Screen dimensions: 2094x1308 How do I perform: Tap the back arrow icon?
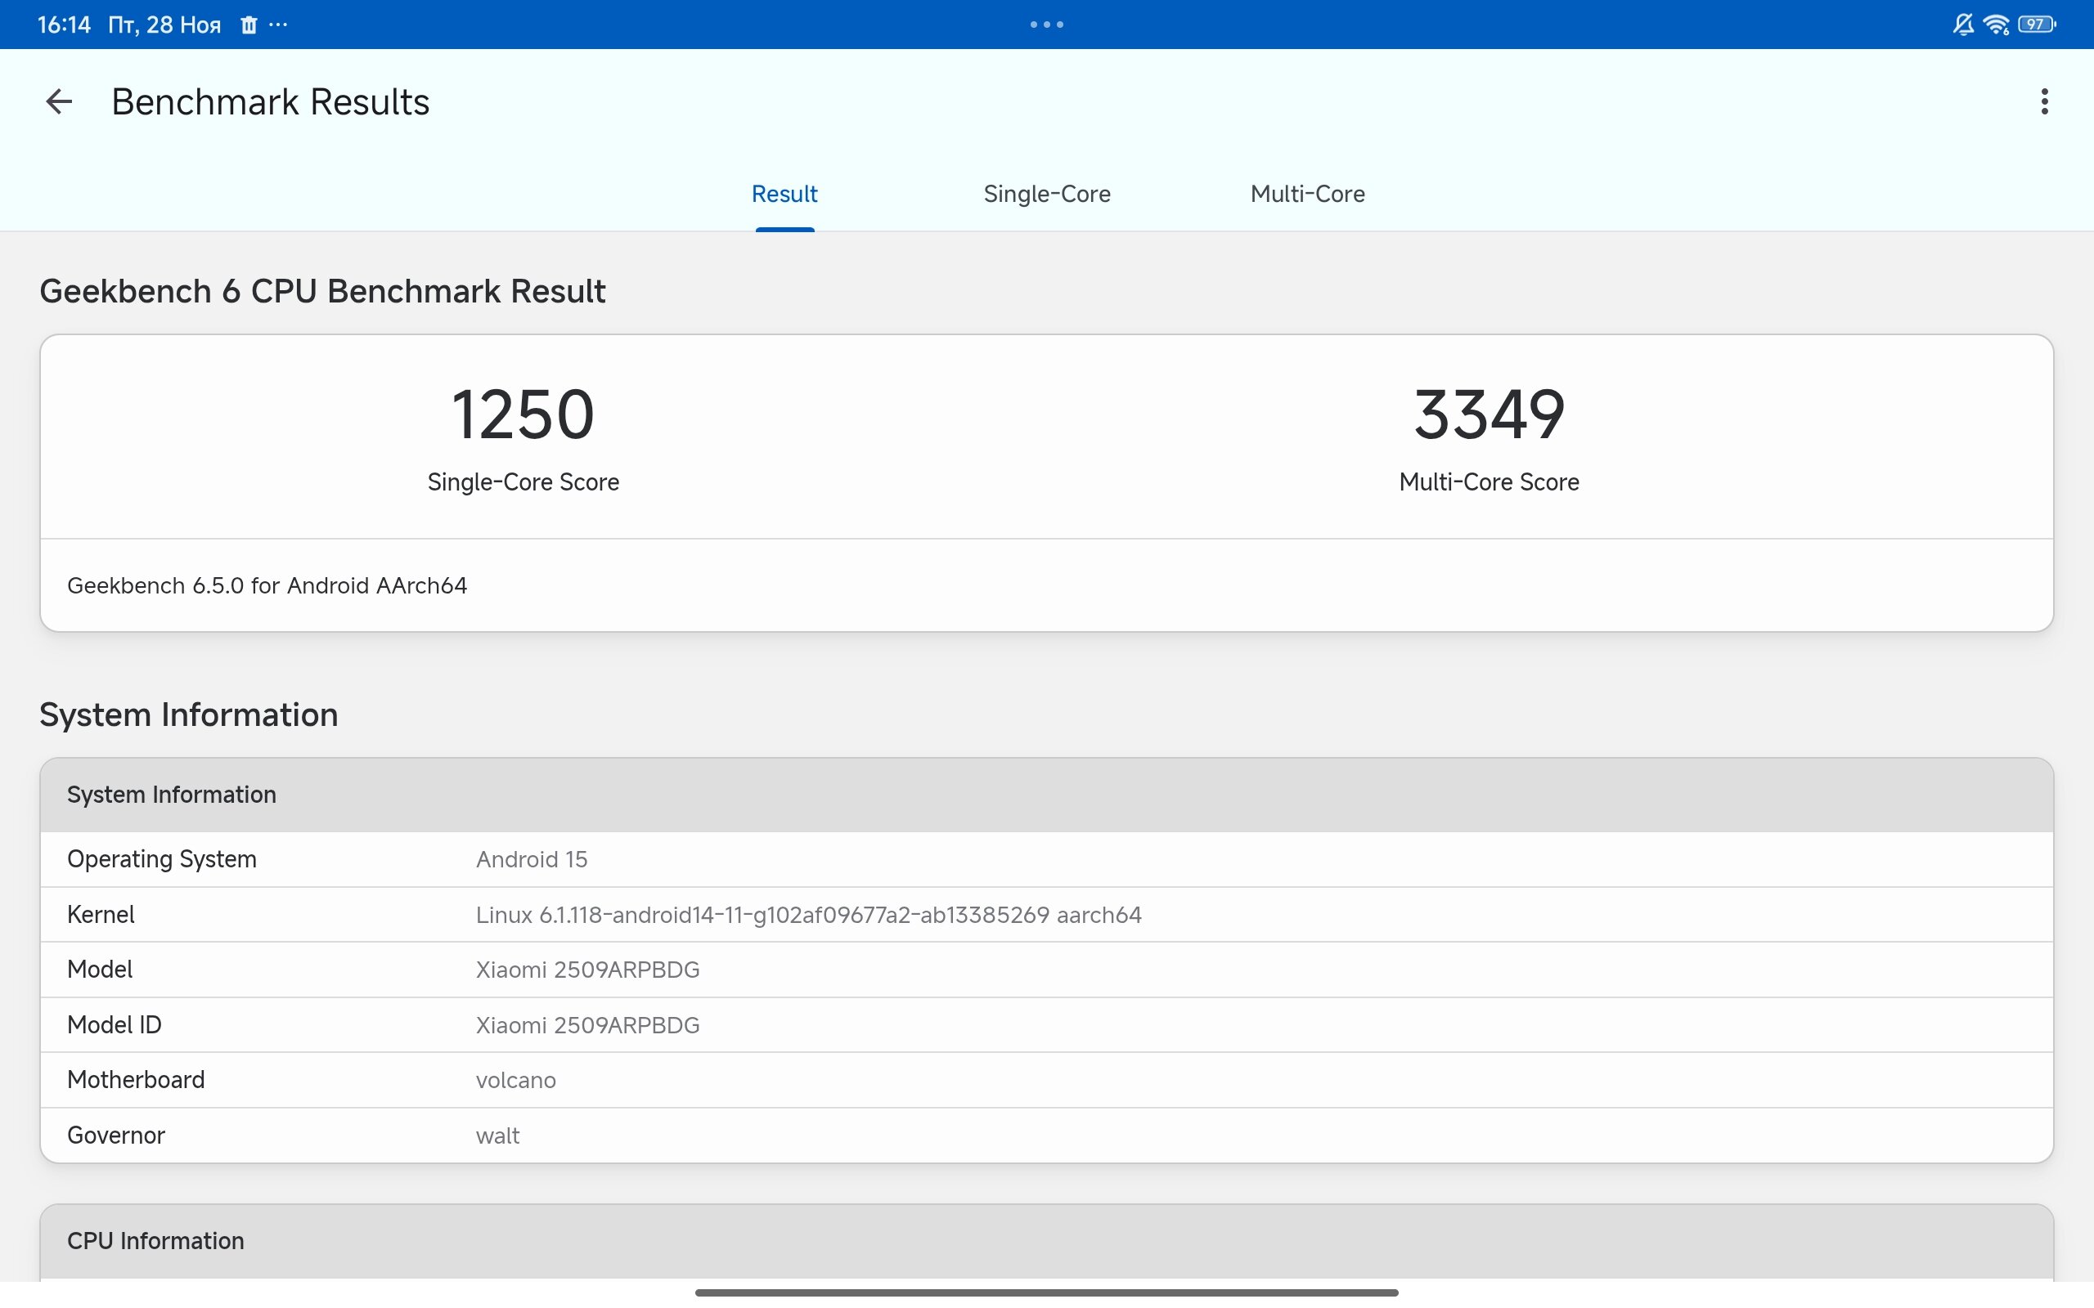(59, 102)
